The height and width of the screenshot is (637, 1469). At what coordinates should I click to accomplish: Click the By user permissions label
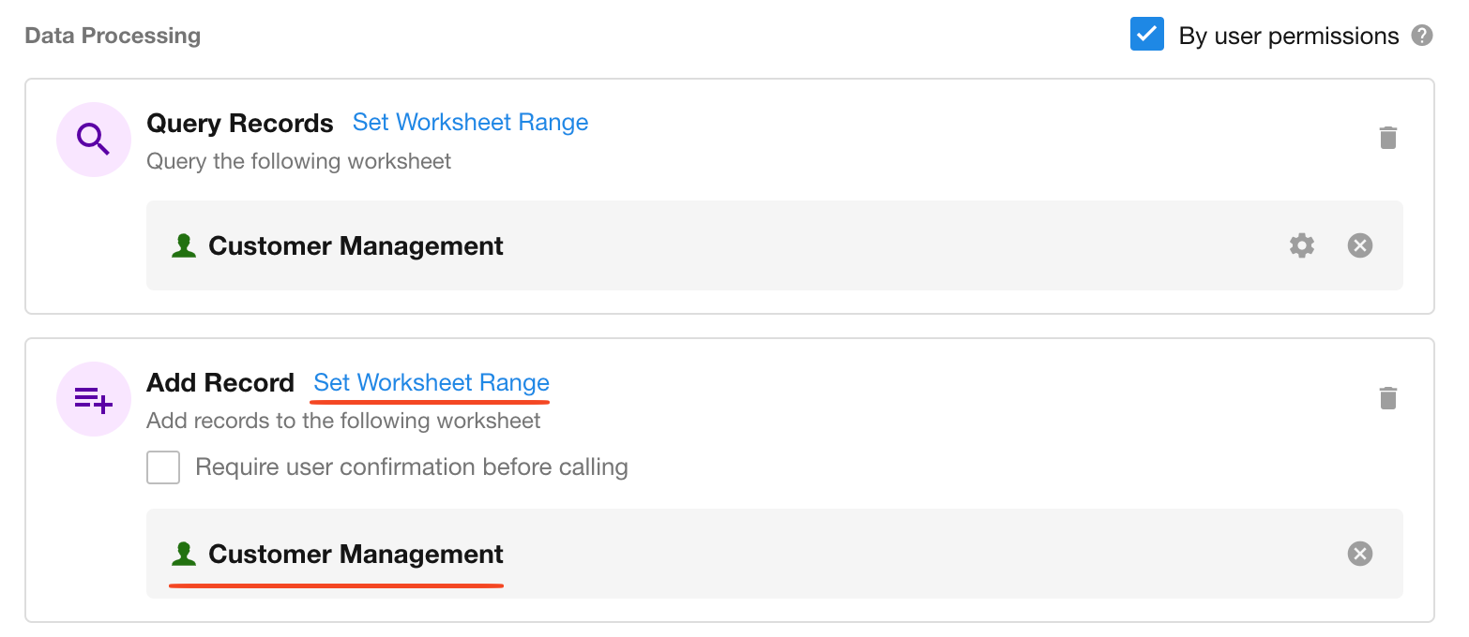coord(1288,37)
